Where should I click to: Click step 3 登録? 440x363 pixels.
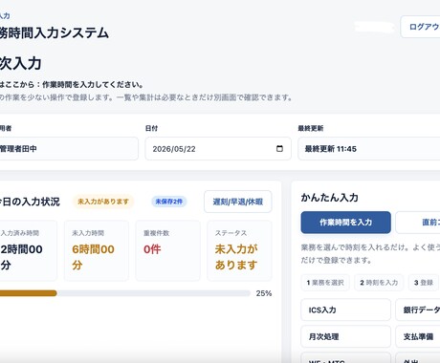coord(424,283)
